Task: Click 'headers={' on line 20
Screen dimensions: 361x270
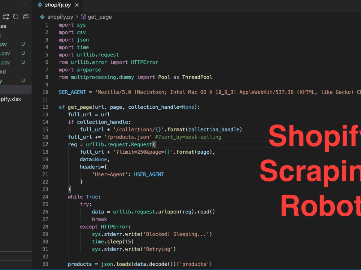Action: coord(93,167)
